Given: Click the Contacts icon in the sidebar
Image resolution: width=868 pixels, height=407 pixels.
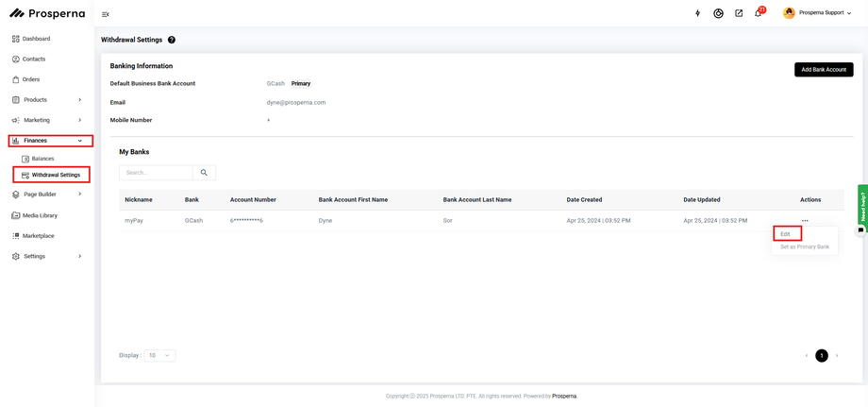Looking at the screenshot, I should coord(15,59).
